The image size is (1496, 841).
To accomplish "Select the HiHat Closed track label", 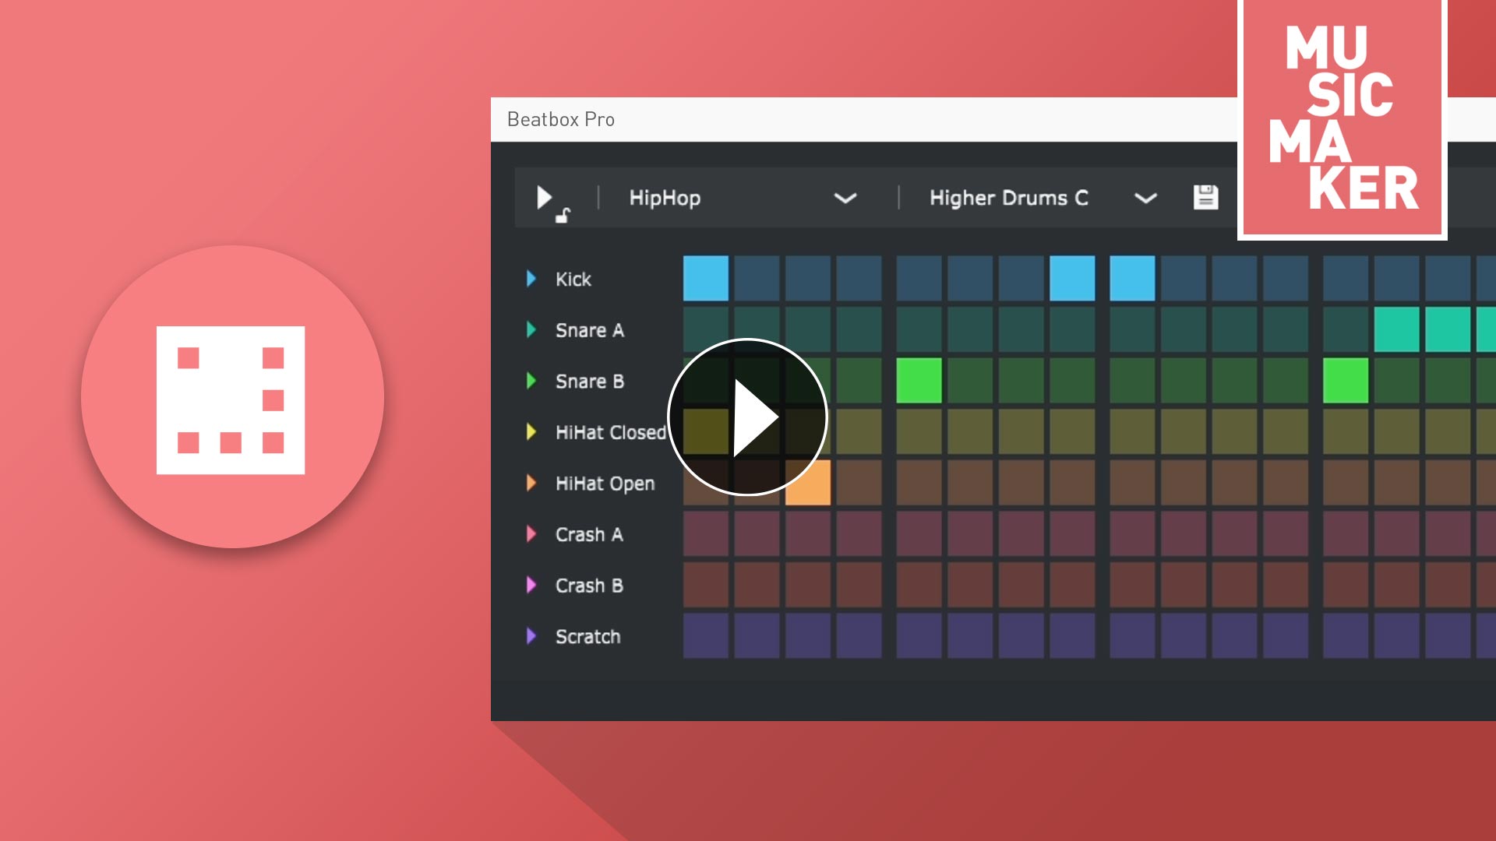I will 611,432.
